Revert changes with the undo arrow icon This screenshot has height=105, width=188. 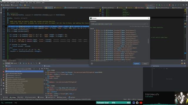pyautogui.click(x=183, y=5)
